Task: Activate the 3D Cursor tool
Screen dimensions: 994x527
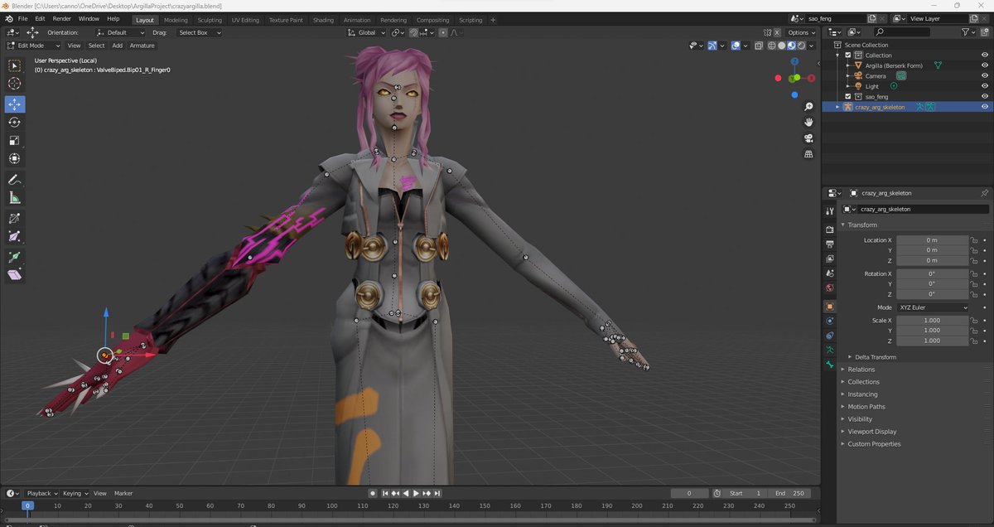Action: pyautogui.click(x=15, y=84)
